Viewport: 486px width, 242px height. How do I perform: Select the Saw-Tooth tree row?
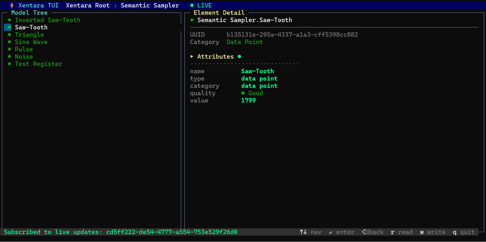click(x=92, y=27)
